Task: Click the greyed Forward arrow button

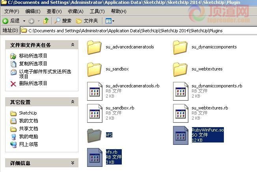Action: [x=31, y=21]
